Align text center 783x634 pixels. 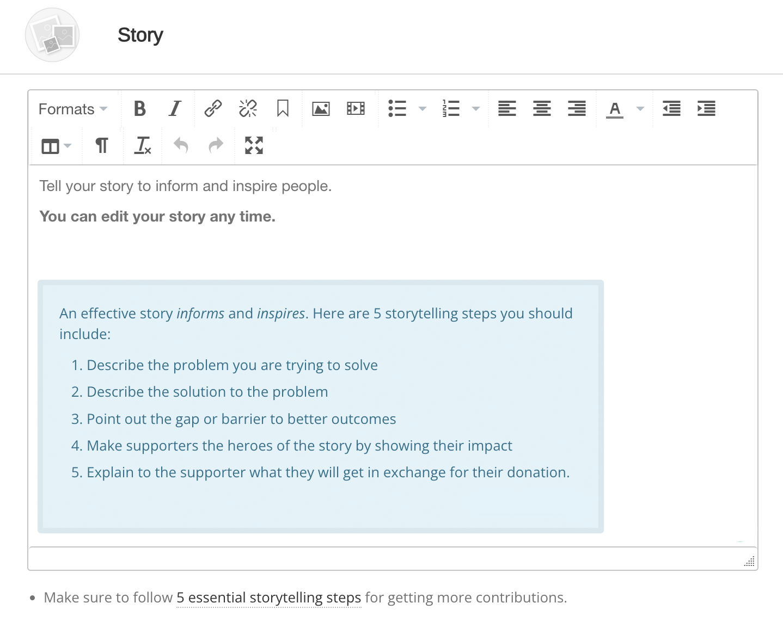[x=542, y=109]
